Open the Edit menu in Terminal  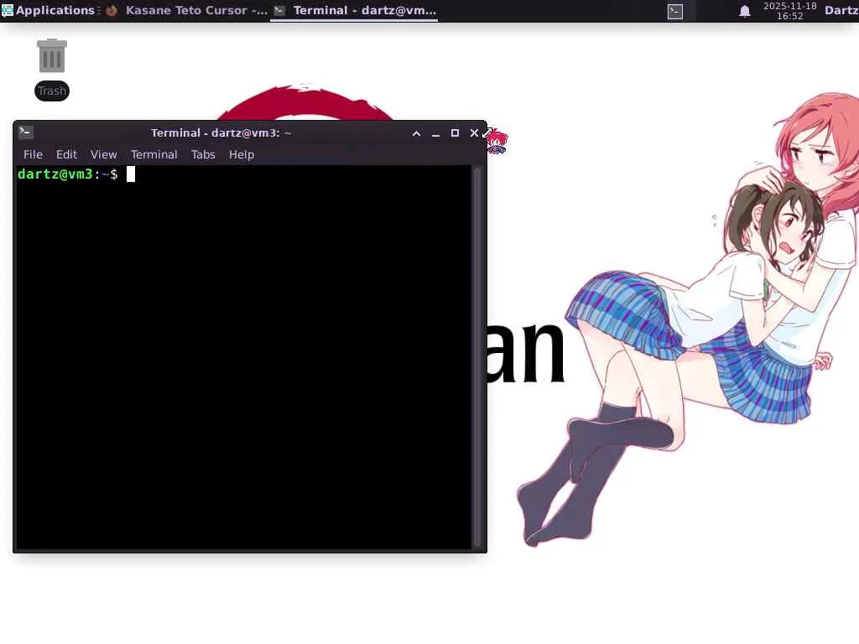tap(66, 154)
